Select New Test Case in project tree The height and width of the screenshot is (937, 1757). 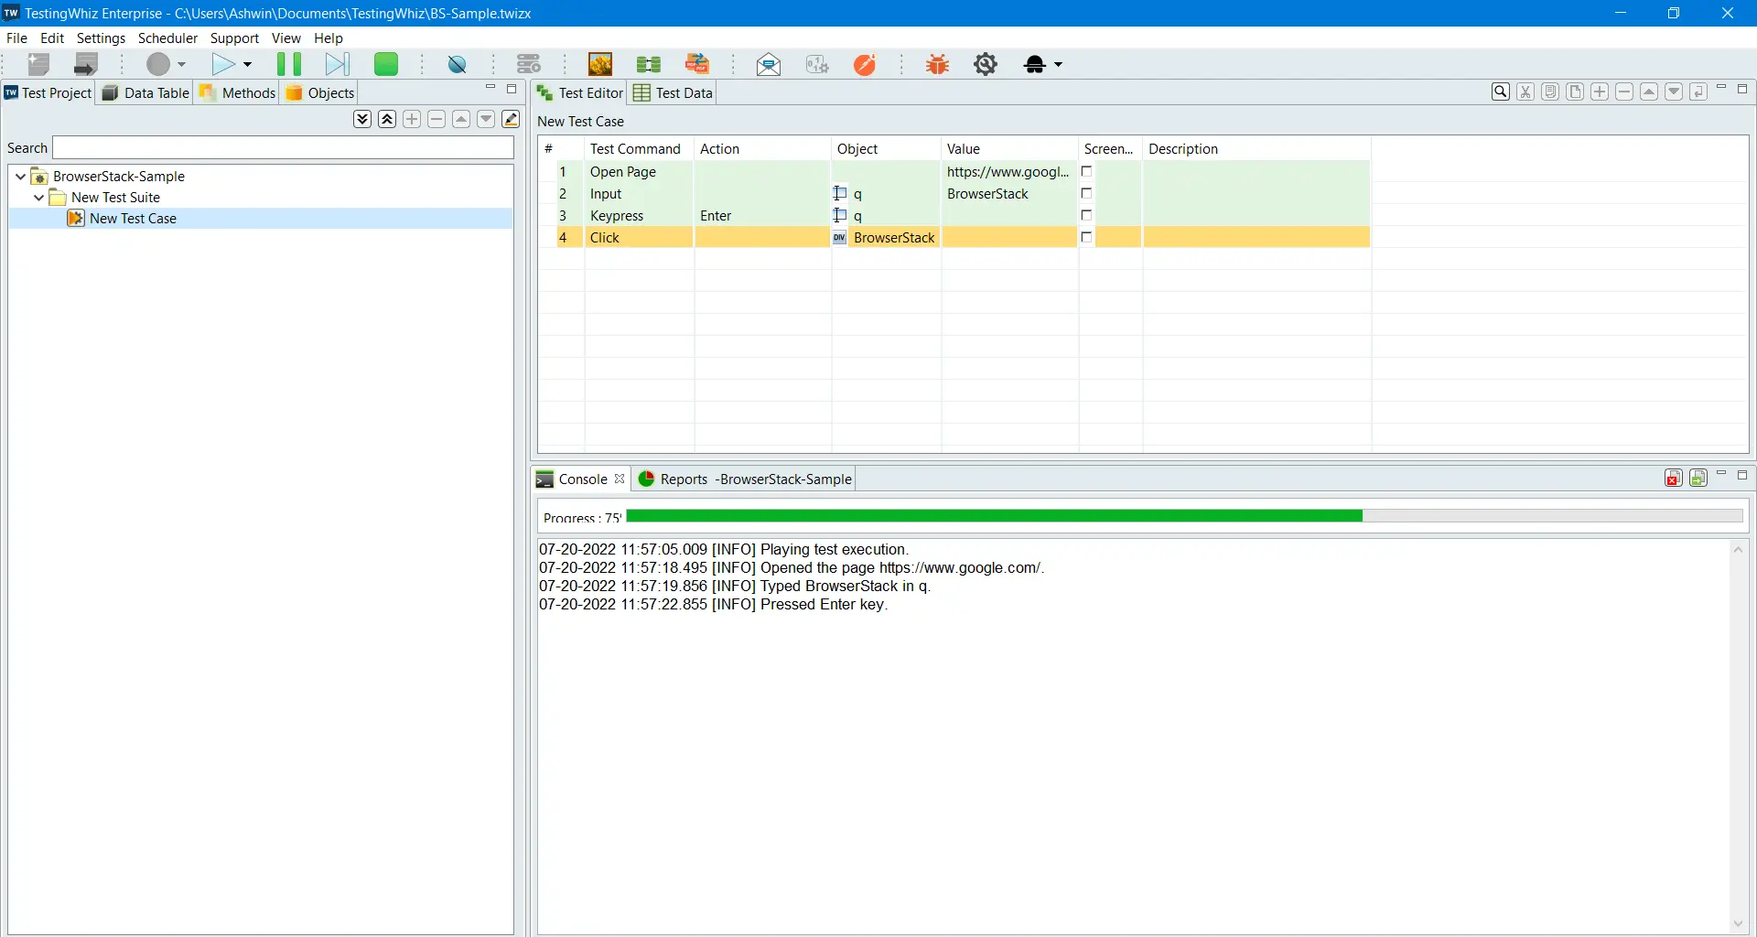(133, 219)
